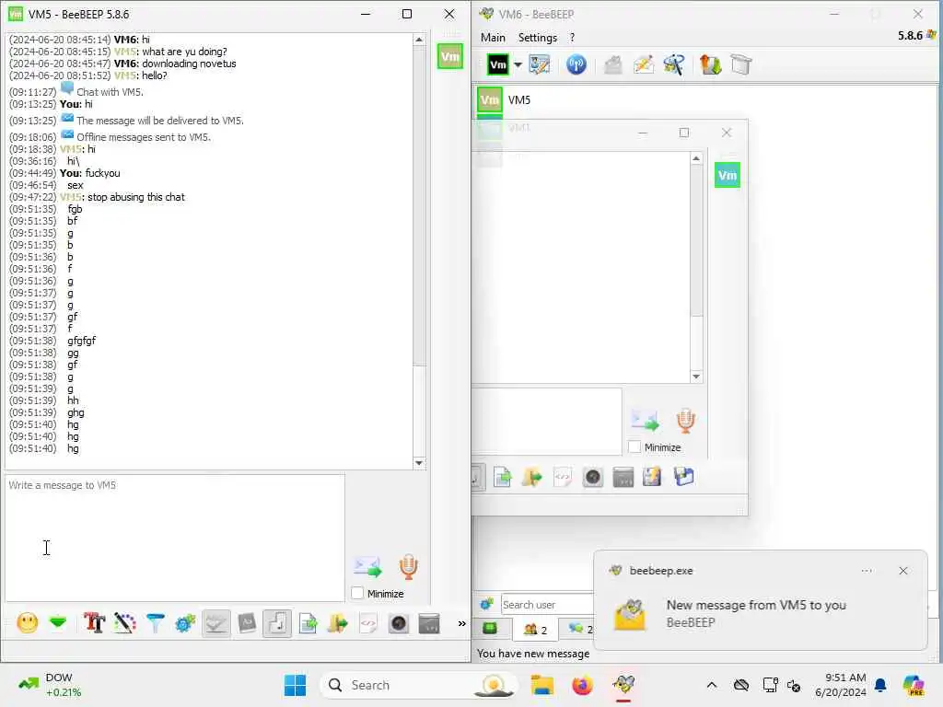Toggle the spell check button in VM5 chat toolbar

[x=215, y=623]
